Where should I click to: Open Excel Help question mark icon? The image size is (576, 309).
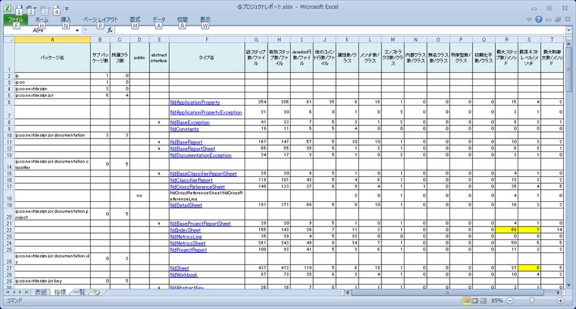(x=539, y=19)
